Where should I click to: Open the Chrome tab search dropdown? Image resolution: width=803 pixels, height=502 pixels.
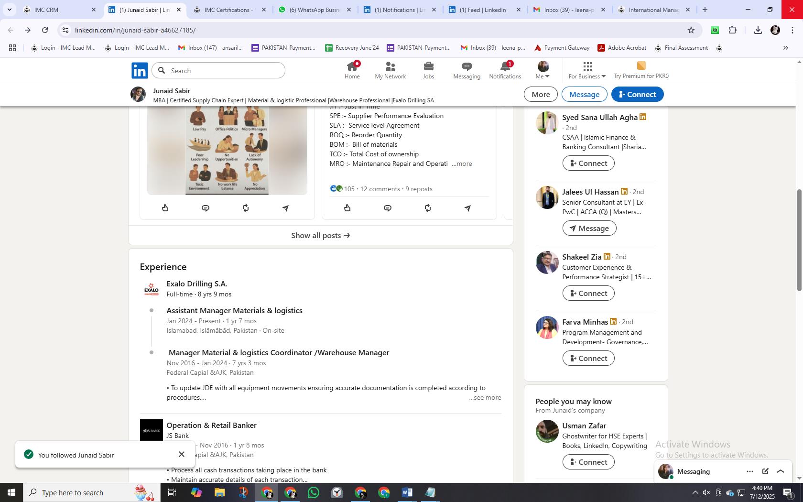9,10
